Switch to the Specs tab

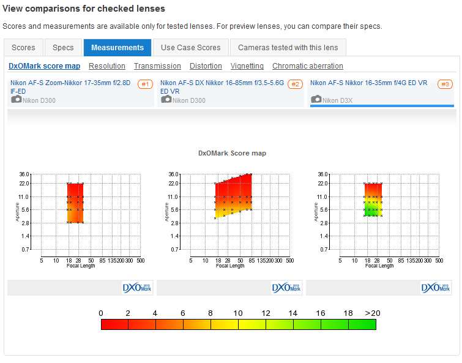63,47
